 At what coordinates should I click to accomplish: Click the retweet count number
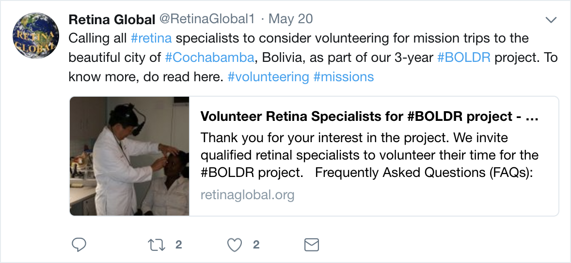178,245
